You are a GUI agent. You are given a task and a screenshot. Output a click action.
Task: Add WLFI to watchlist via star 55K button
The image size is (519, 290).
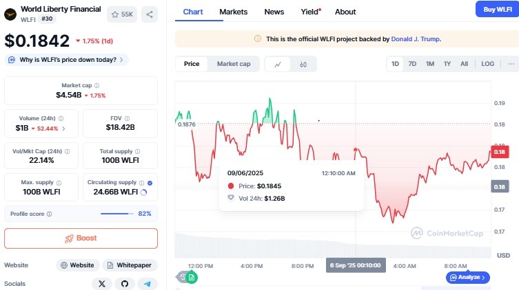(122, 14)
